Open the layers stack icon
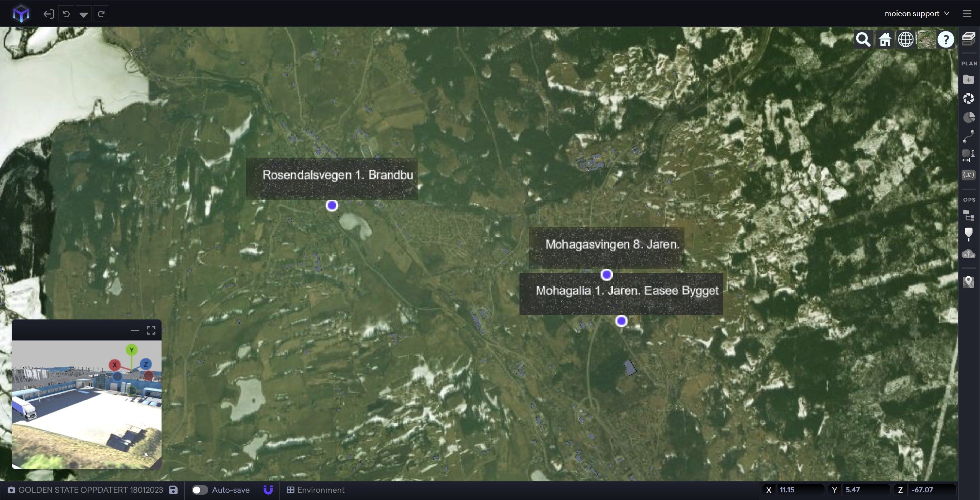980x500 pixels. point(969,39)
